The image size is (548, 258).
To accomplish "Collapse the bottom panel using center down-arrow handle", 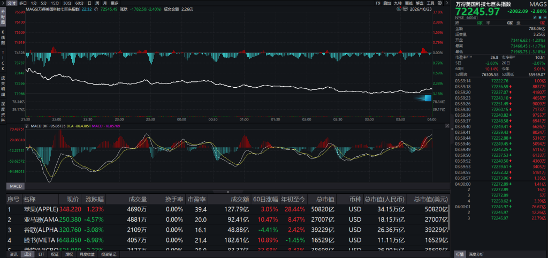I will click(228, 192).
